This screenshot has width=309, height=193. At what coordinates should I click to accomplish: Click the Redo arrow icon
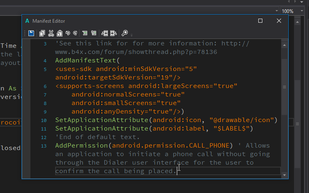(x=75, y=33)
